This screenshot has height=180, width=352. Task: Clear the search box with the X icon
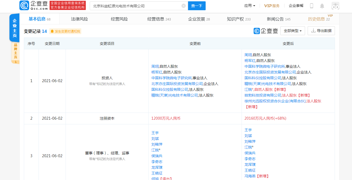pyautogui.click(x=184, y=6)
